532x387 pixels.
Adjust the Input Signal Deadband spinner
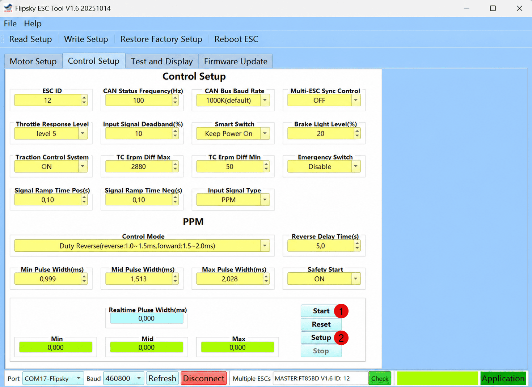click(x=176, y=134)
